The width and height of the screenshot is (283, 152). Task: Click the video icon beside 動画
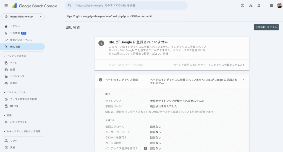(x=6, y=70)
